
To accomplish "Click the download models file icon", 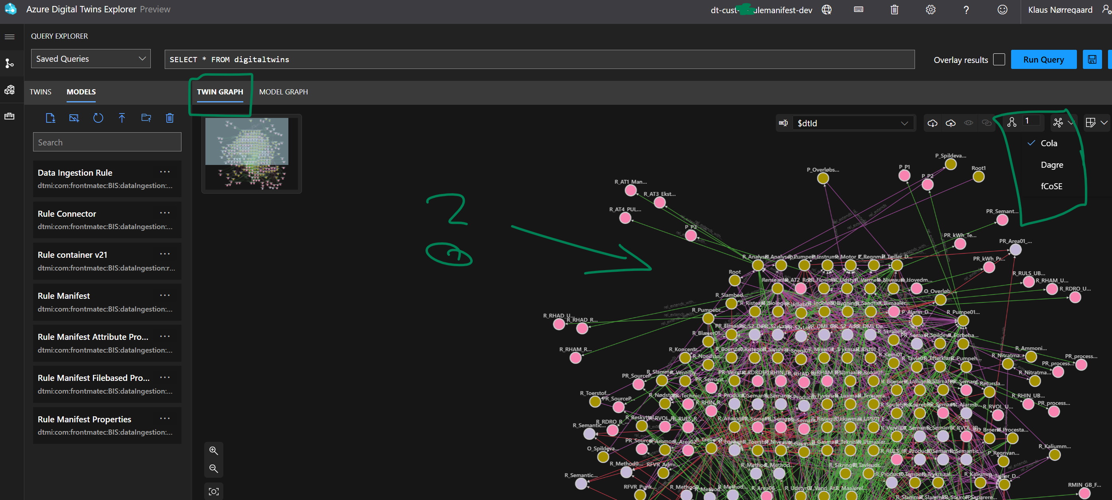I will pos(50,118).
